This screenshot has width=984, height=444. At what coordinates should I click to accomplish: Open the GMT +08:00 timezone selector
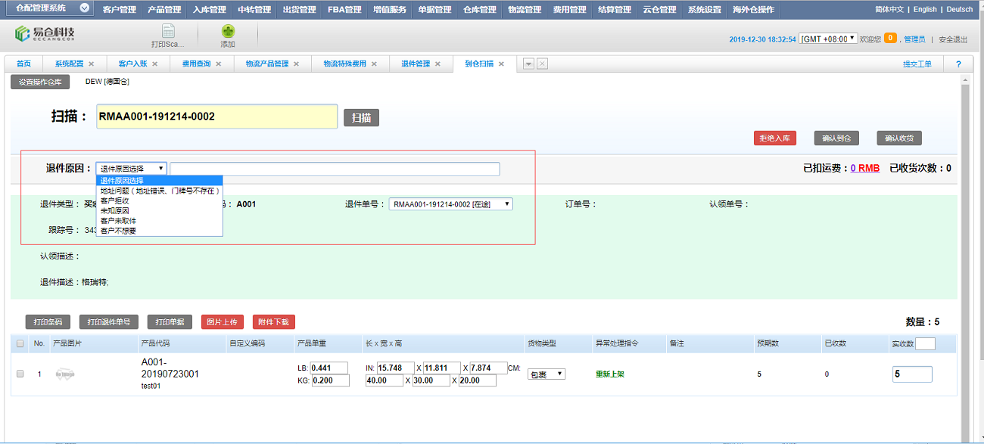point(828,39)
